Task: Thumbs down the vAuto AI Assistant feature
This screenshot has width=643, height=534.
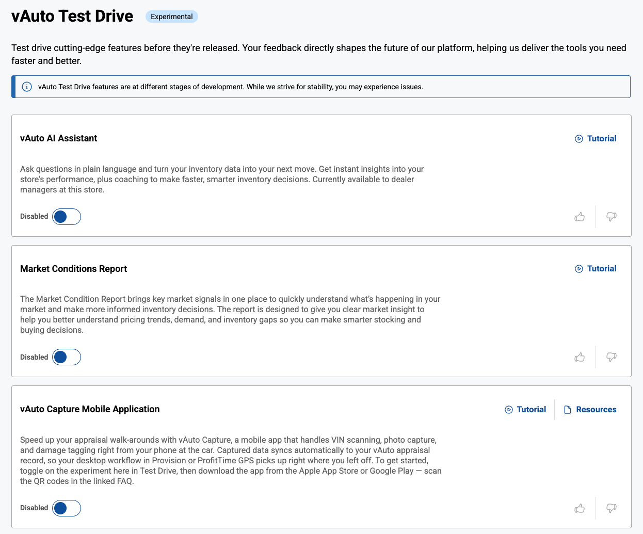Action: [611, 217]
